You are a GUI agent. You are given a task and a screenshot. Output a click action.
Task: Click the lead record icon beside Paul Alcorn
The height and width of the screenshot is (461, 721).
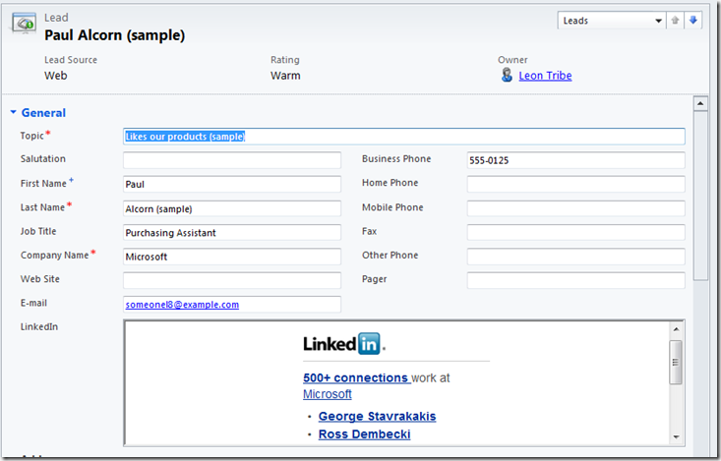click(x=24, y=23)
